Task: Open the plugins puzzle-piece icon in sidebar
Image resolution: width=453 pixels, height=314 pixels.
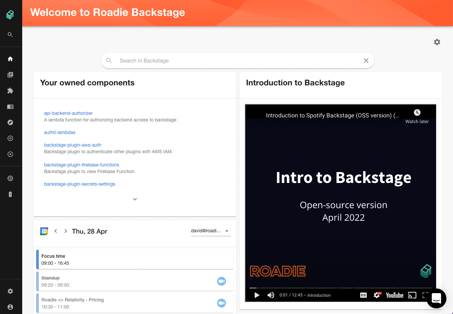Action: click(10, 91)
